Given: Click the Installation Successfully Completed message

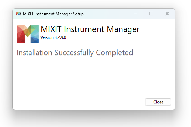Looking at the screenshot, I should click(75, 53).
